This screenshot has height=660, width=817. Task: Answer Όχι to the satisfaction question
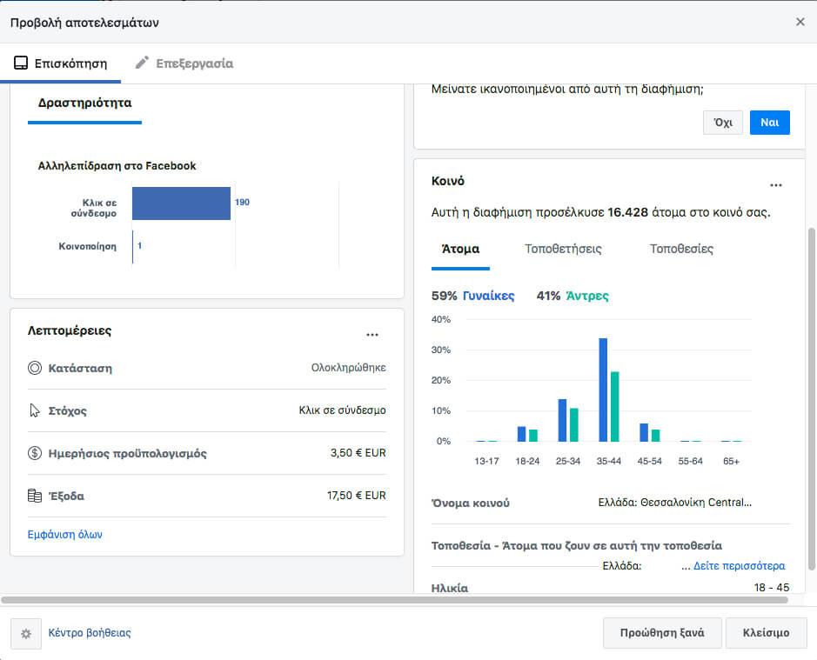[723, 123]
